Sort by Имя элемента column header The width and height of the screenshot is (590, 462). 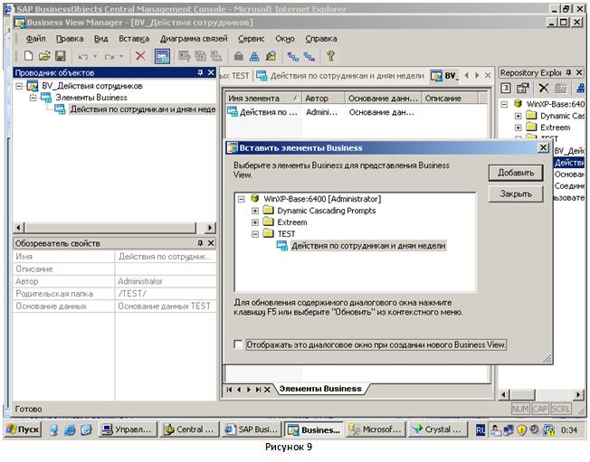click(263, 99)
